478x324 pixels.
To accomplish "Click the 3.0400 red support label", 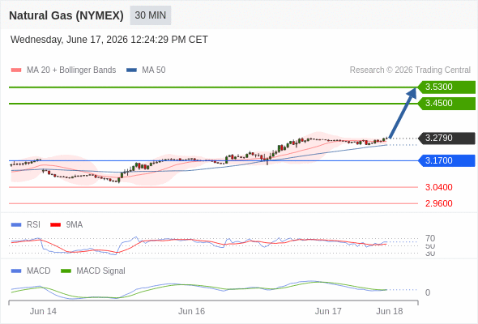I will click(x=438, y=187).
